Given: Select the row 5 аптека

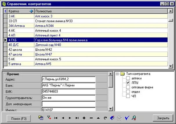Looking at the screenshot, I should pos(87,64).
